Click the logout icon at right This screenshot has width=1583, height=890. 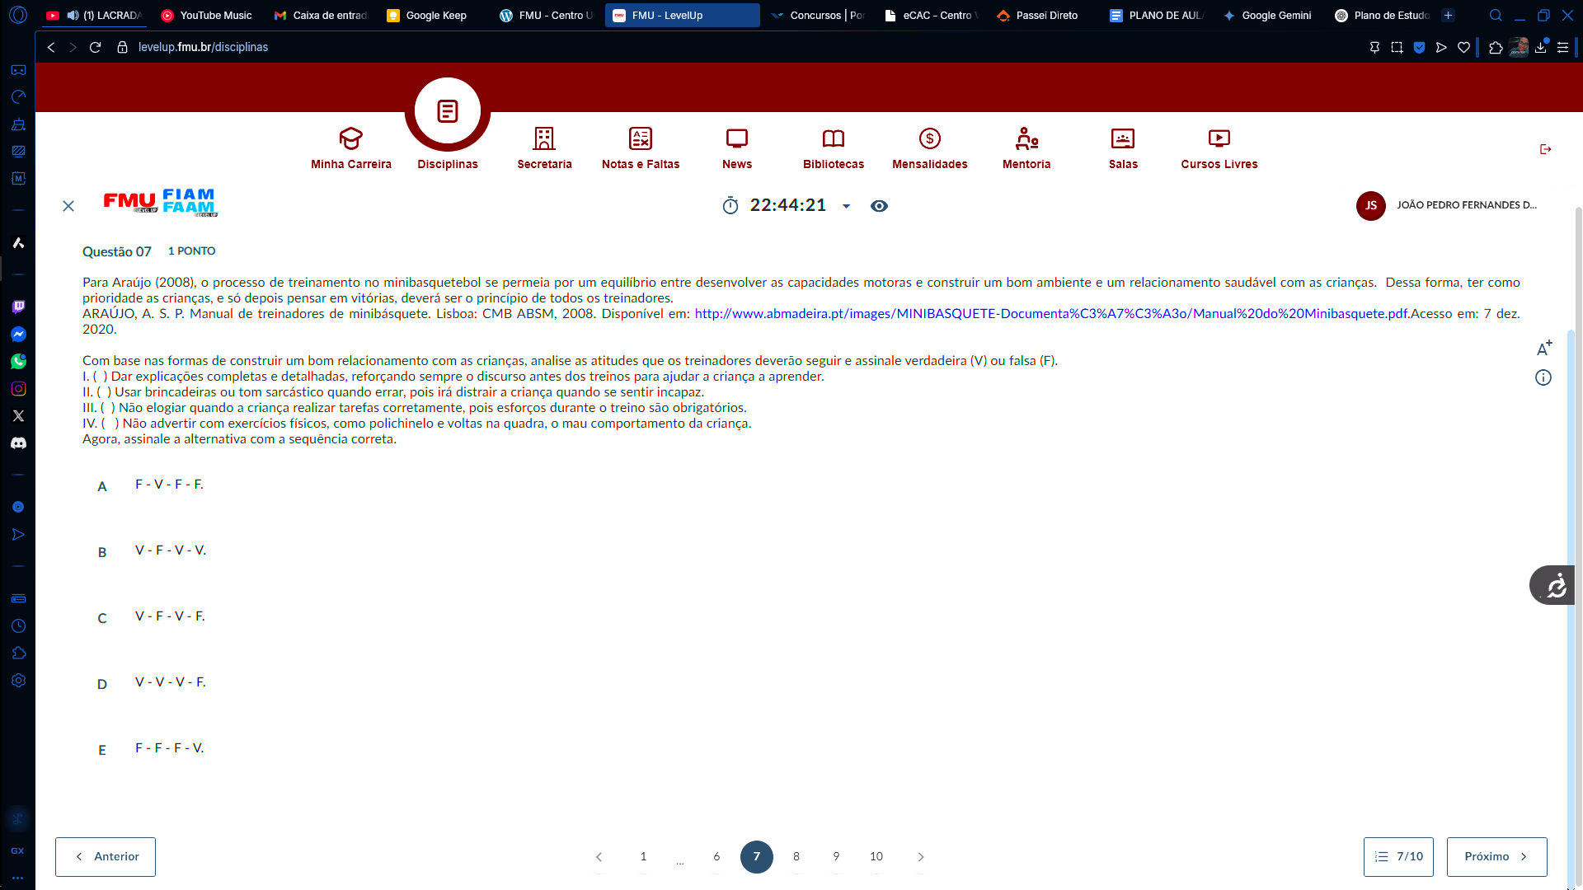(1545, 149)
